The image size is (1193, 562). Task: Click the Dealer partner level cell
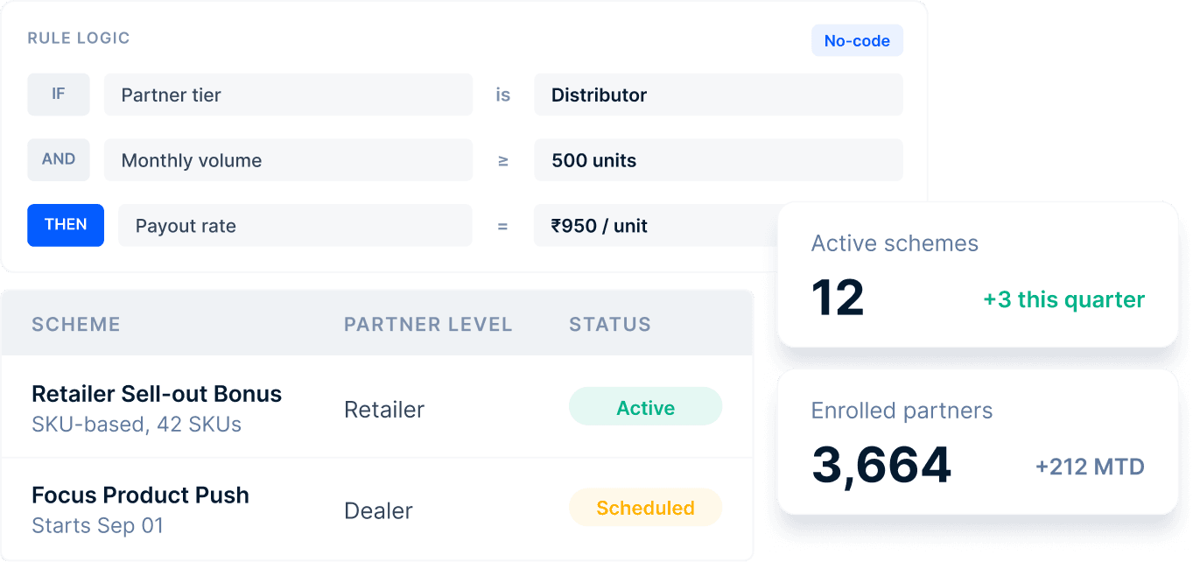pos(378,510)
